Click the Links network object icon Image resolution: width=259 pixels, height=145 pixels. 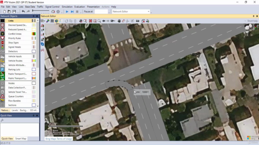(x=2, y=21)
